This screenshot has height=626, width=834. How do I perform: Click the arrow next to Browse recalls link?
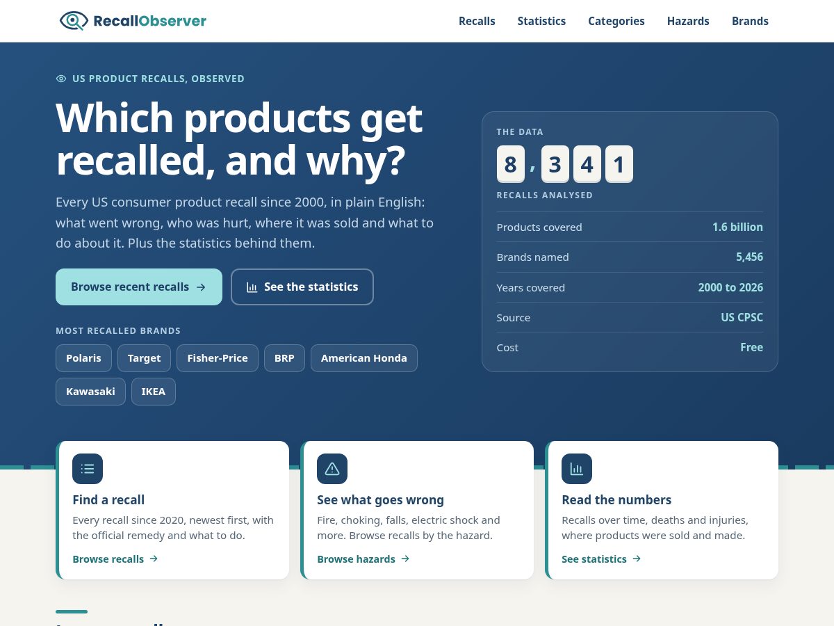click(x=154, y=559)
